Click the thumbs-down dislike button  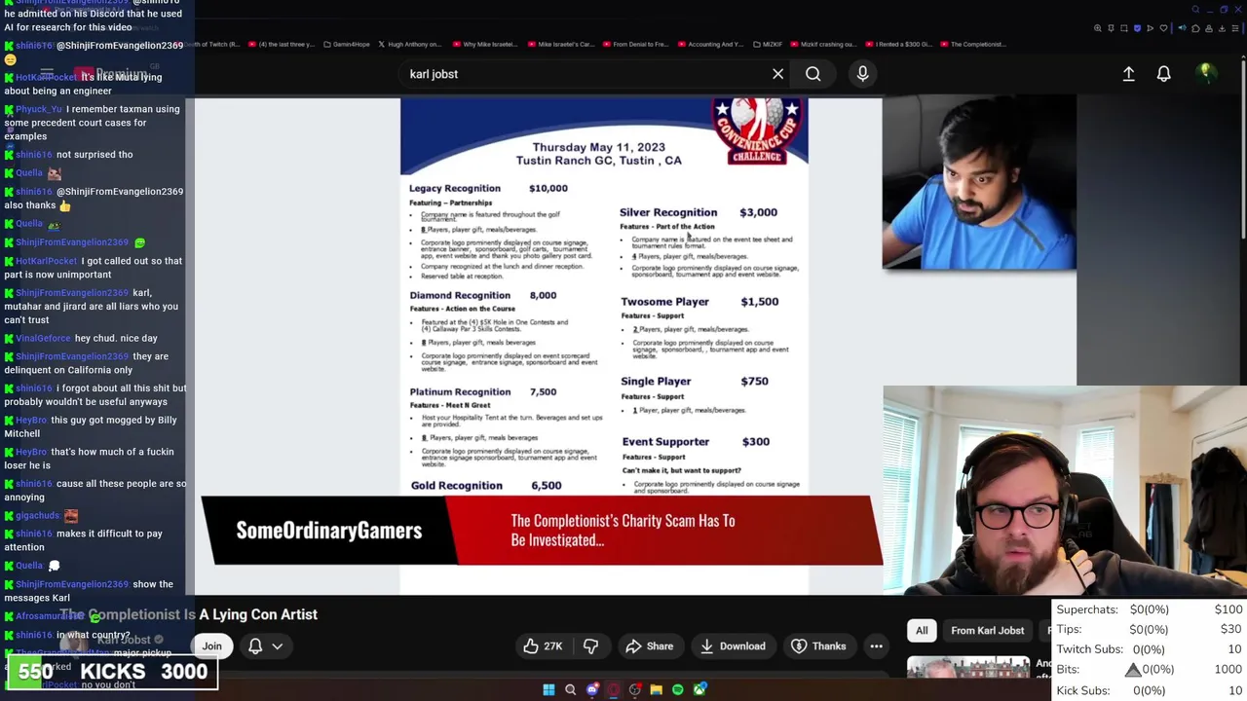[x=590, y=646]
